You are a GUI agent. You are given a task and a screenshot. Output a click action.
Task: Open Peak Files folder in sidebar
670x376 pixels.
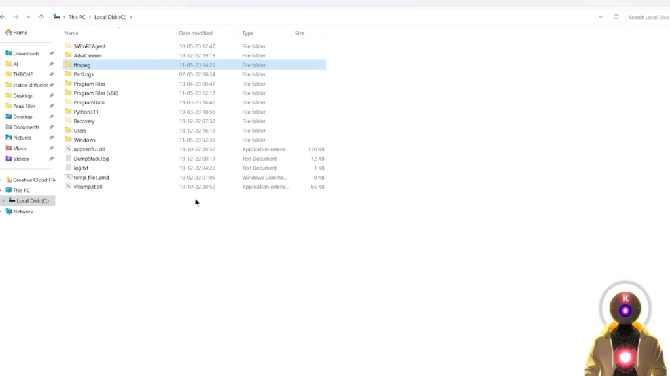pyautogui.click(x=24, y=106)
